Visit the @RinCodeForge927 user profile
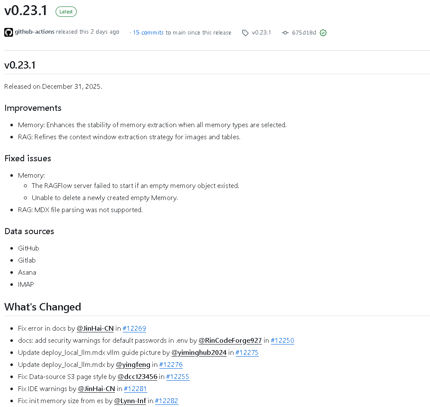Screen dimensions: 430x407 coord(230,341)
